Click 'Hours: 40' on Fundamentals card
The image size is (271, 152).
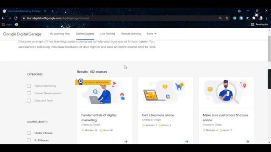coord(106,130)
